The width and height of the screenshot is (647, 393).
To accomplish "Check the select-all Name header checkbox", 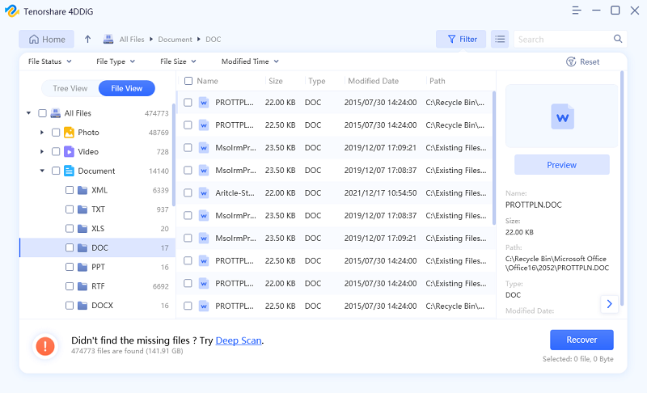I will (188, 81).
